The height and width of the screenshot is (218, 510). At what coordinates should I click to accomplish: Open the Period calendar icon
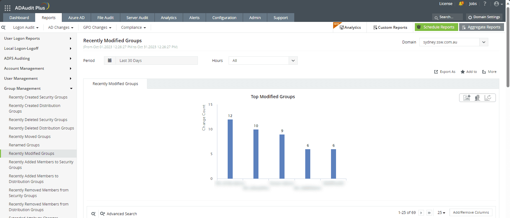110,61
